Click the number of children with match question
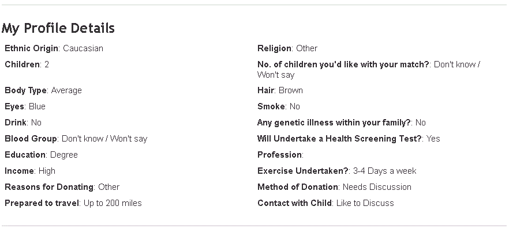509x229 pixels. coord(344,64)
